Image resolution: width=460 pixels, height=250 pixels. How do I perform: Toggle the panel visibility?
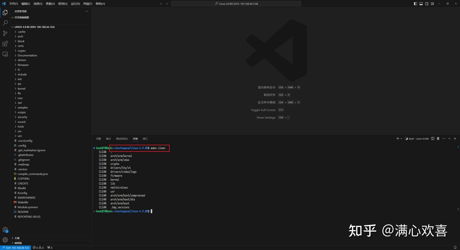point(421,4)
